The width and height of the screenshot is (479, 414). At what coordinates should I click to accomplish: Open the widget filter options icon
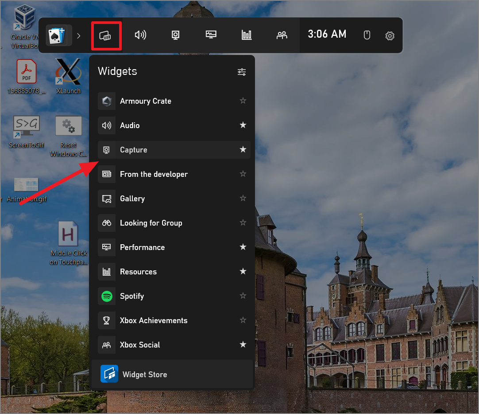pyautogui.click(x=241, y=71)
